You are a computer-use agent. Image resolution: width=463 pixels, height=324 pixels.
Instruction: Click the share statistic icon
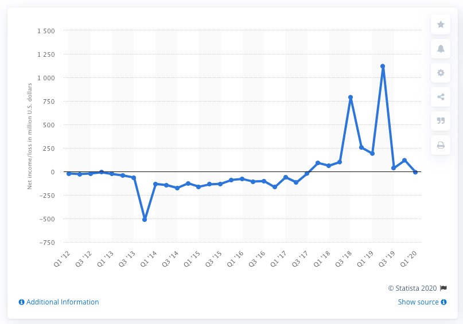441,97
